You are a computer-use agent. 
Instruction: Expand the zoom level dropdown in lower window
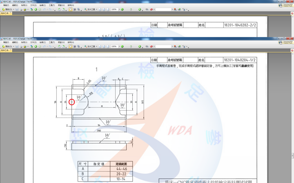[119, 46]
